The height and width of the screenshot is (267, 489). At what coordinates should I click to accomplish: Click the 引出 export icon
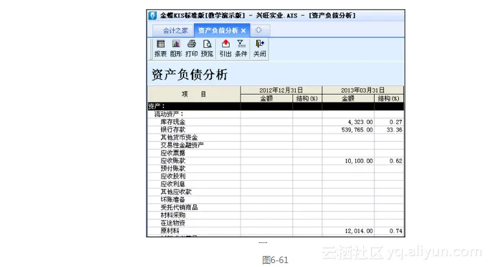coord(226,49)
